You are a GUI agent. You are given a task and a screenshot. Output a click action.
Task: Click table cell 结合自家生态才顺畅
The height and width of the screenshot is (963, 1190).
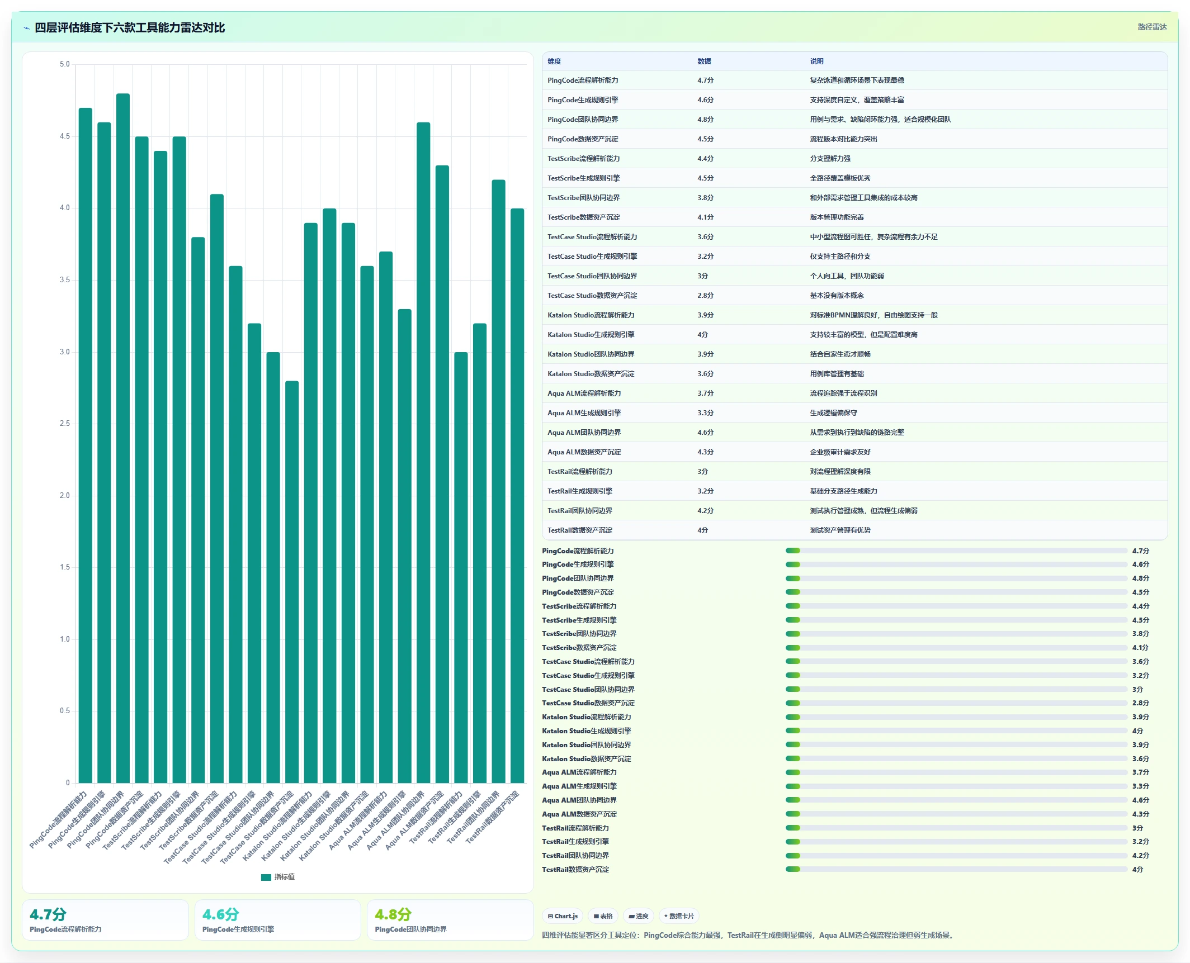pyautogui.click(x=840, y=354)
